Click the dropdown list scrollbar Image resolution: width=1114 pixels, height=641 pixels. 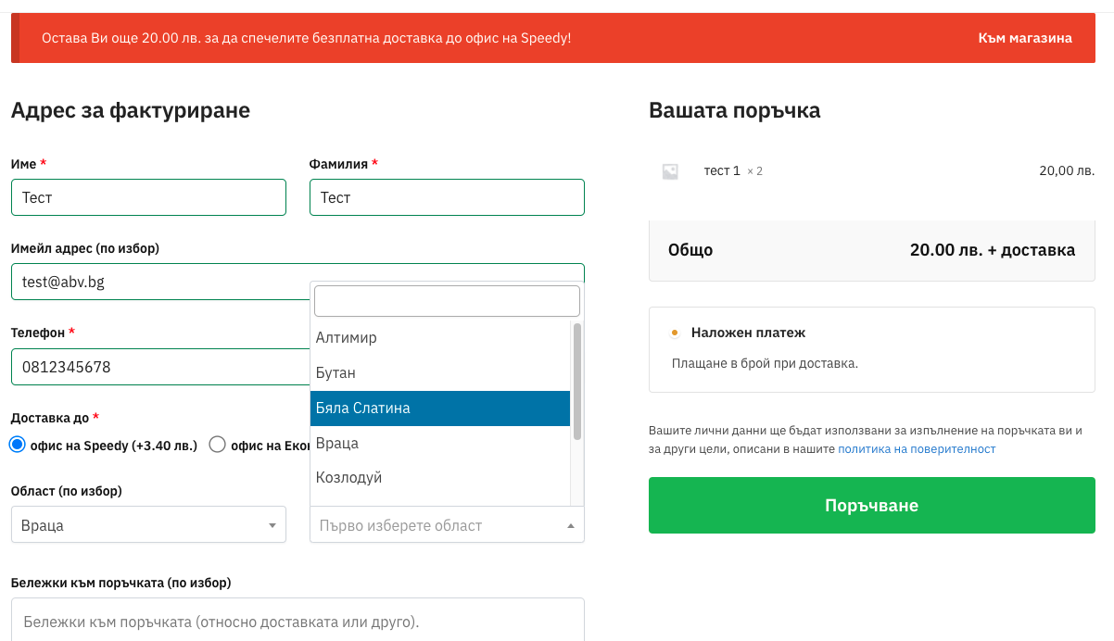coord(577,380)
